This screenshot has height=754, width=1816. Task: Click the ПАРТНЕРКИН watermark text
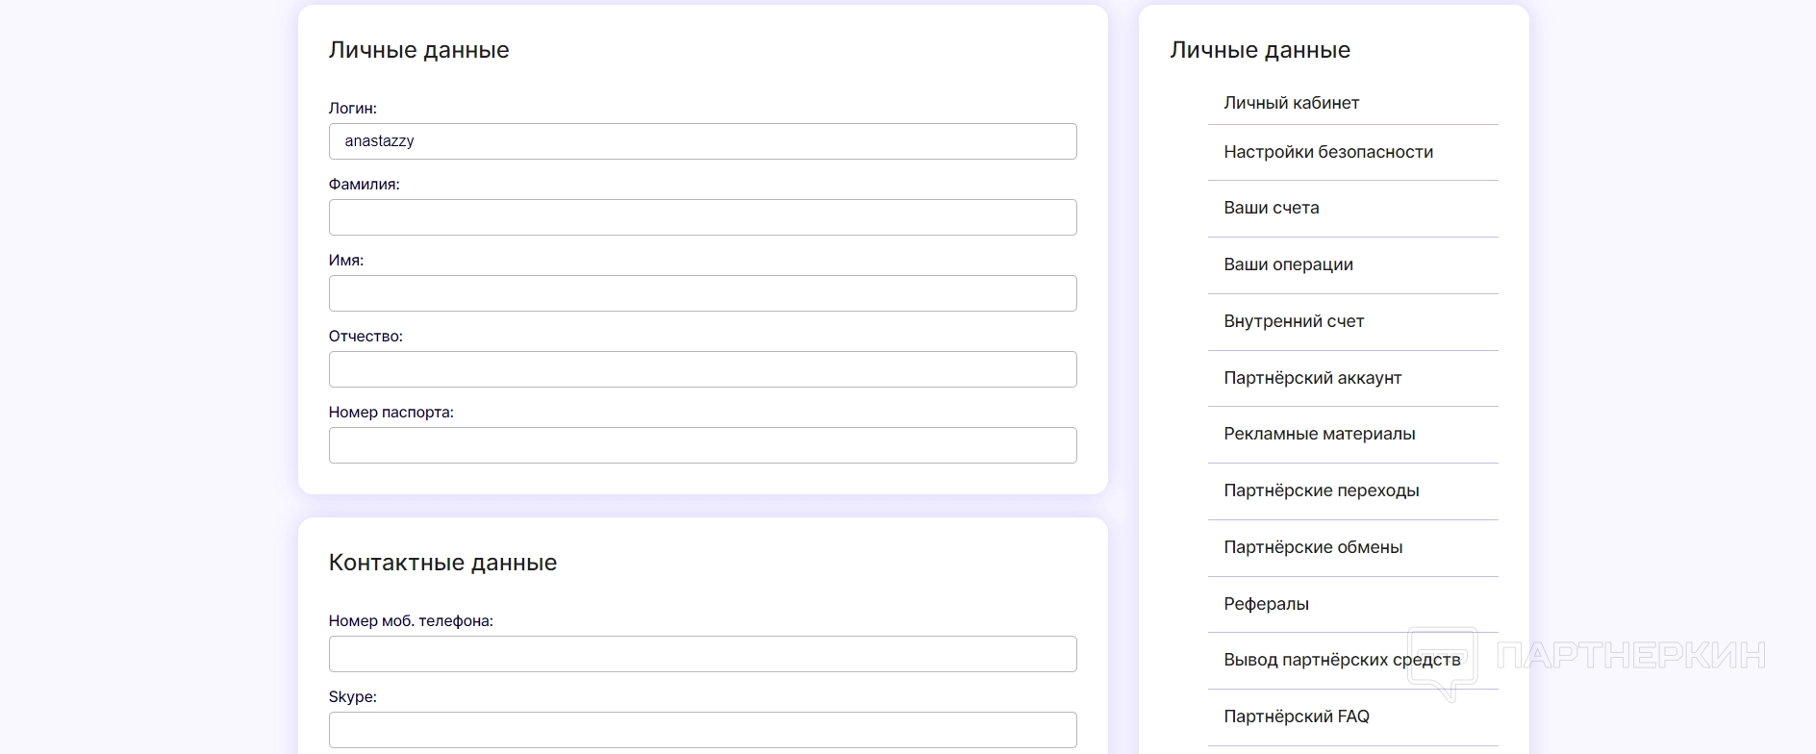pyautogui.click(x=1630, y=656)
